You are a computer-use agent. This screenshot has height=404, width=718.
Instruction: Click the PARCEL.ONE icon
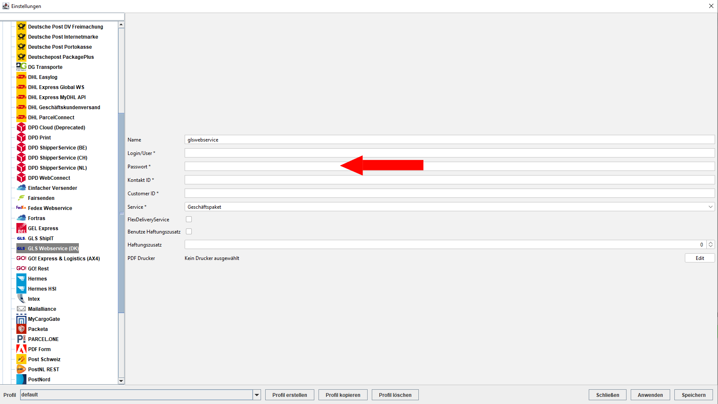[21, 339]
